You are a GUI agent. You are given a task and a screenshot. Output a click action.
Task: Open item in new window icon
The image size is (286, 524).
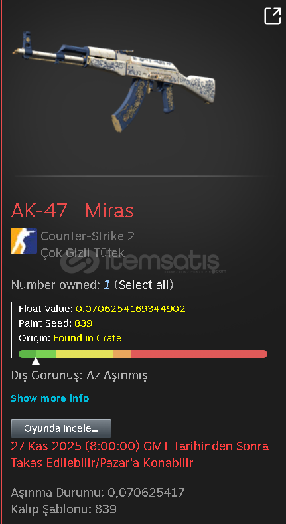coord(273,16)
